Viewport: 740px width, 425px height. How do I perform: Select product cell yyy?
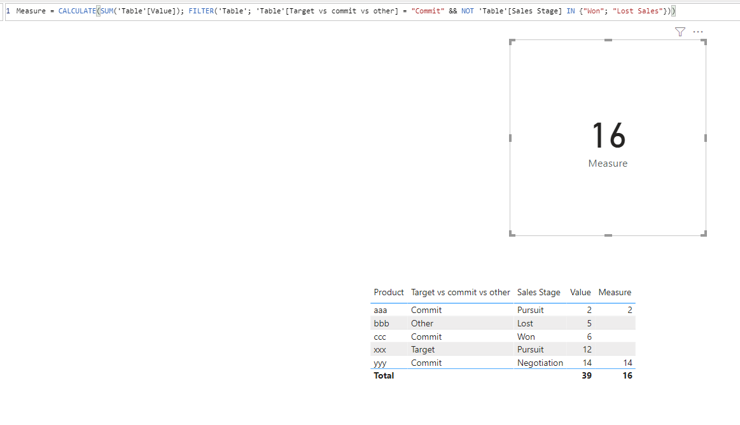(x=379, y=363)
